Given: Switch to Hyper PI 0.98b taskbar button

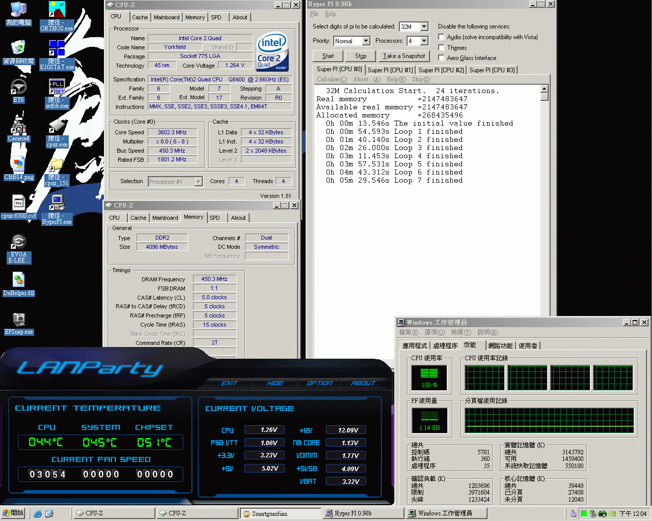Looking at the screenshot, I should pyautogui.click(x=363, y=513).
